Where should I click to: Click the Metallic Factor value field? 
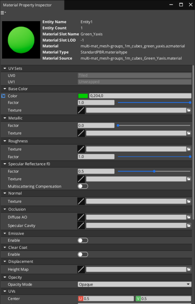96,125
